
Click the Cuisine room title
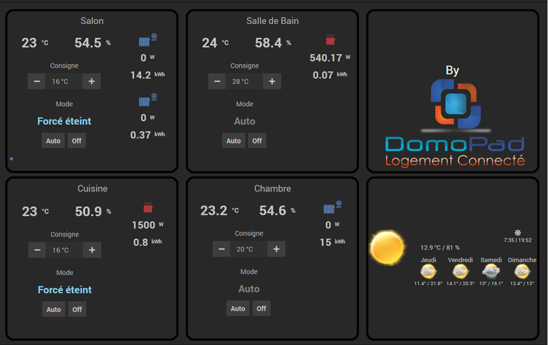click(92, 188)
